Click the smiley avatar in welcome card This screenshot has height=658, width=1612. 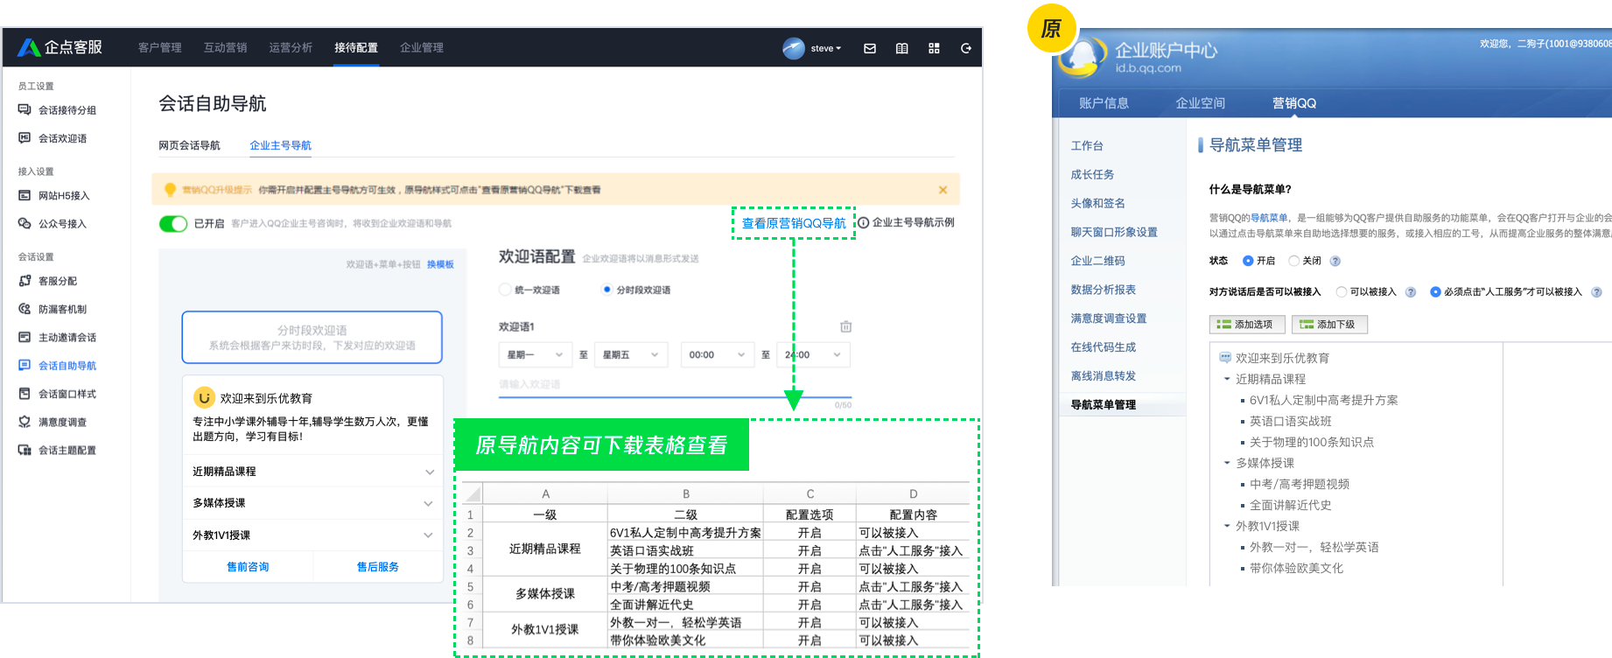click(x=204, y=398)
